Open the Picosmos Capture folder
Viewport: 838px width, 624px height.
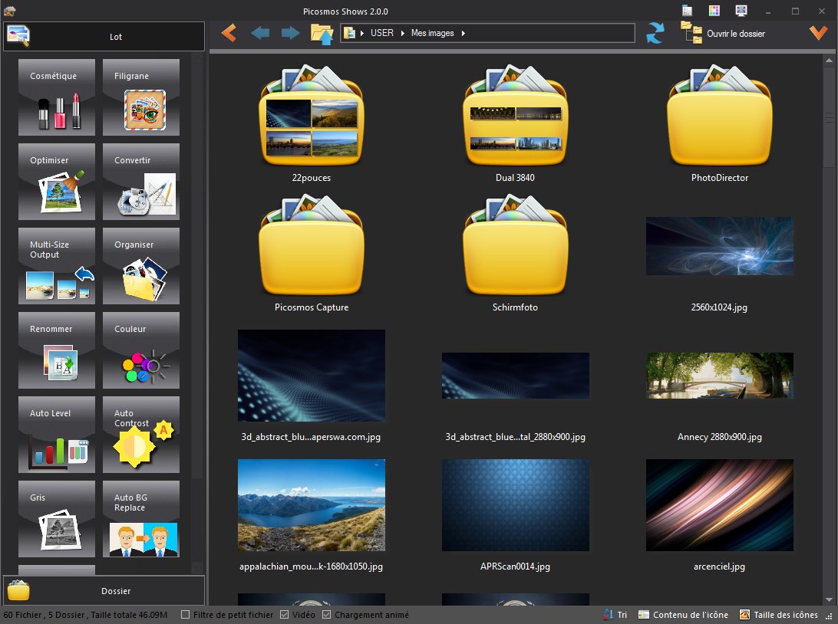311,246
